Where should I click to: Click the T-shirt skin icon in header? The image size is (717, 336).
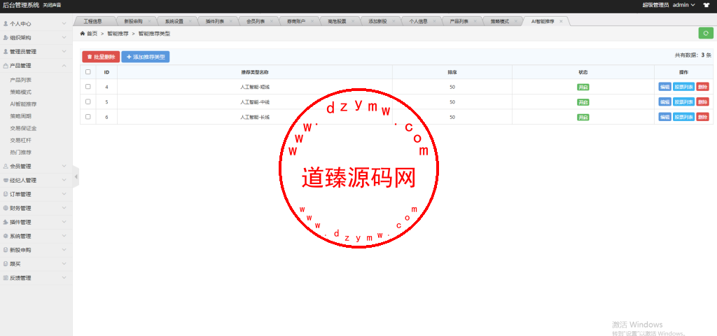[x=706, y=5]
